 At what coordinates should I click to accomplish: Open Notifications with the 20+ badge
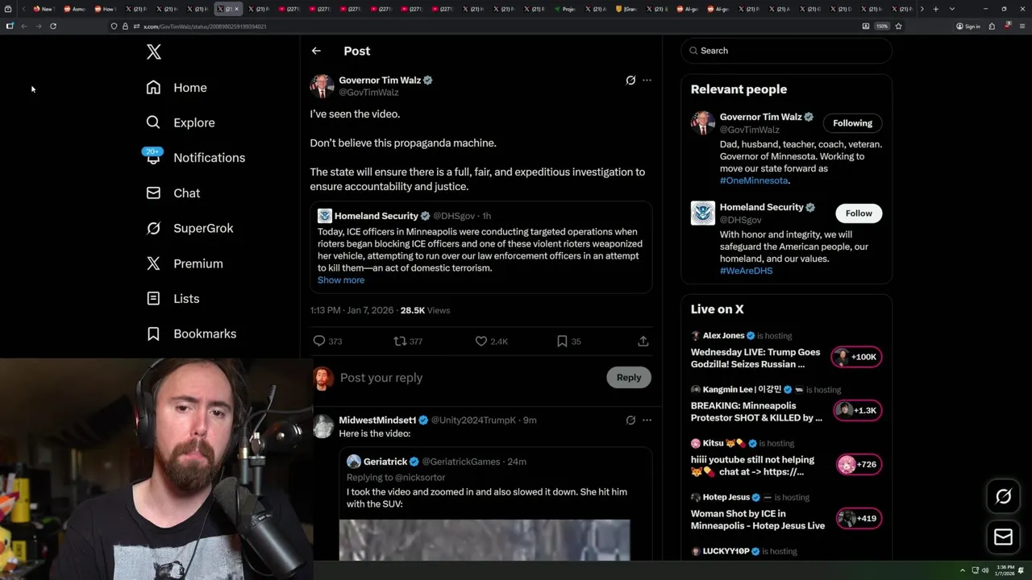(x=194, y=158)
